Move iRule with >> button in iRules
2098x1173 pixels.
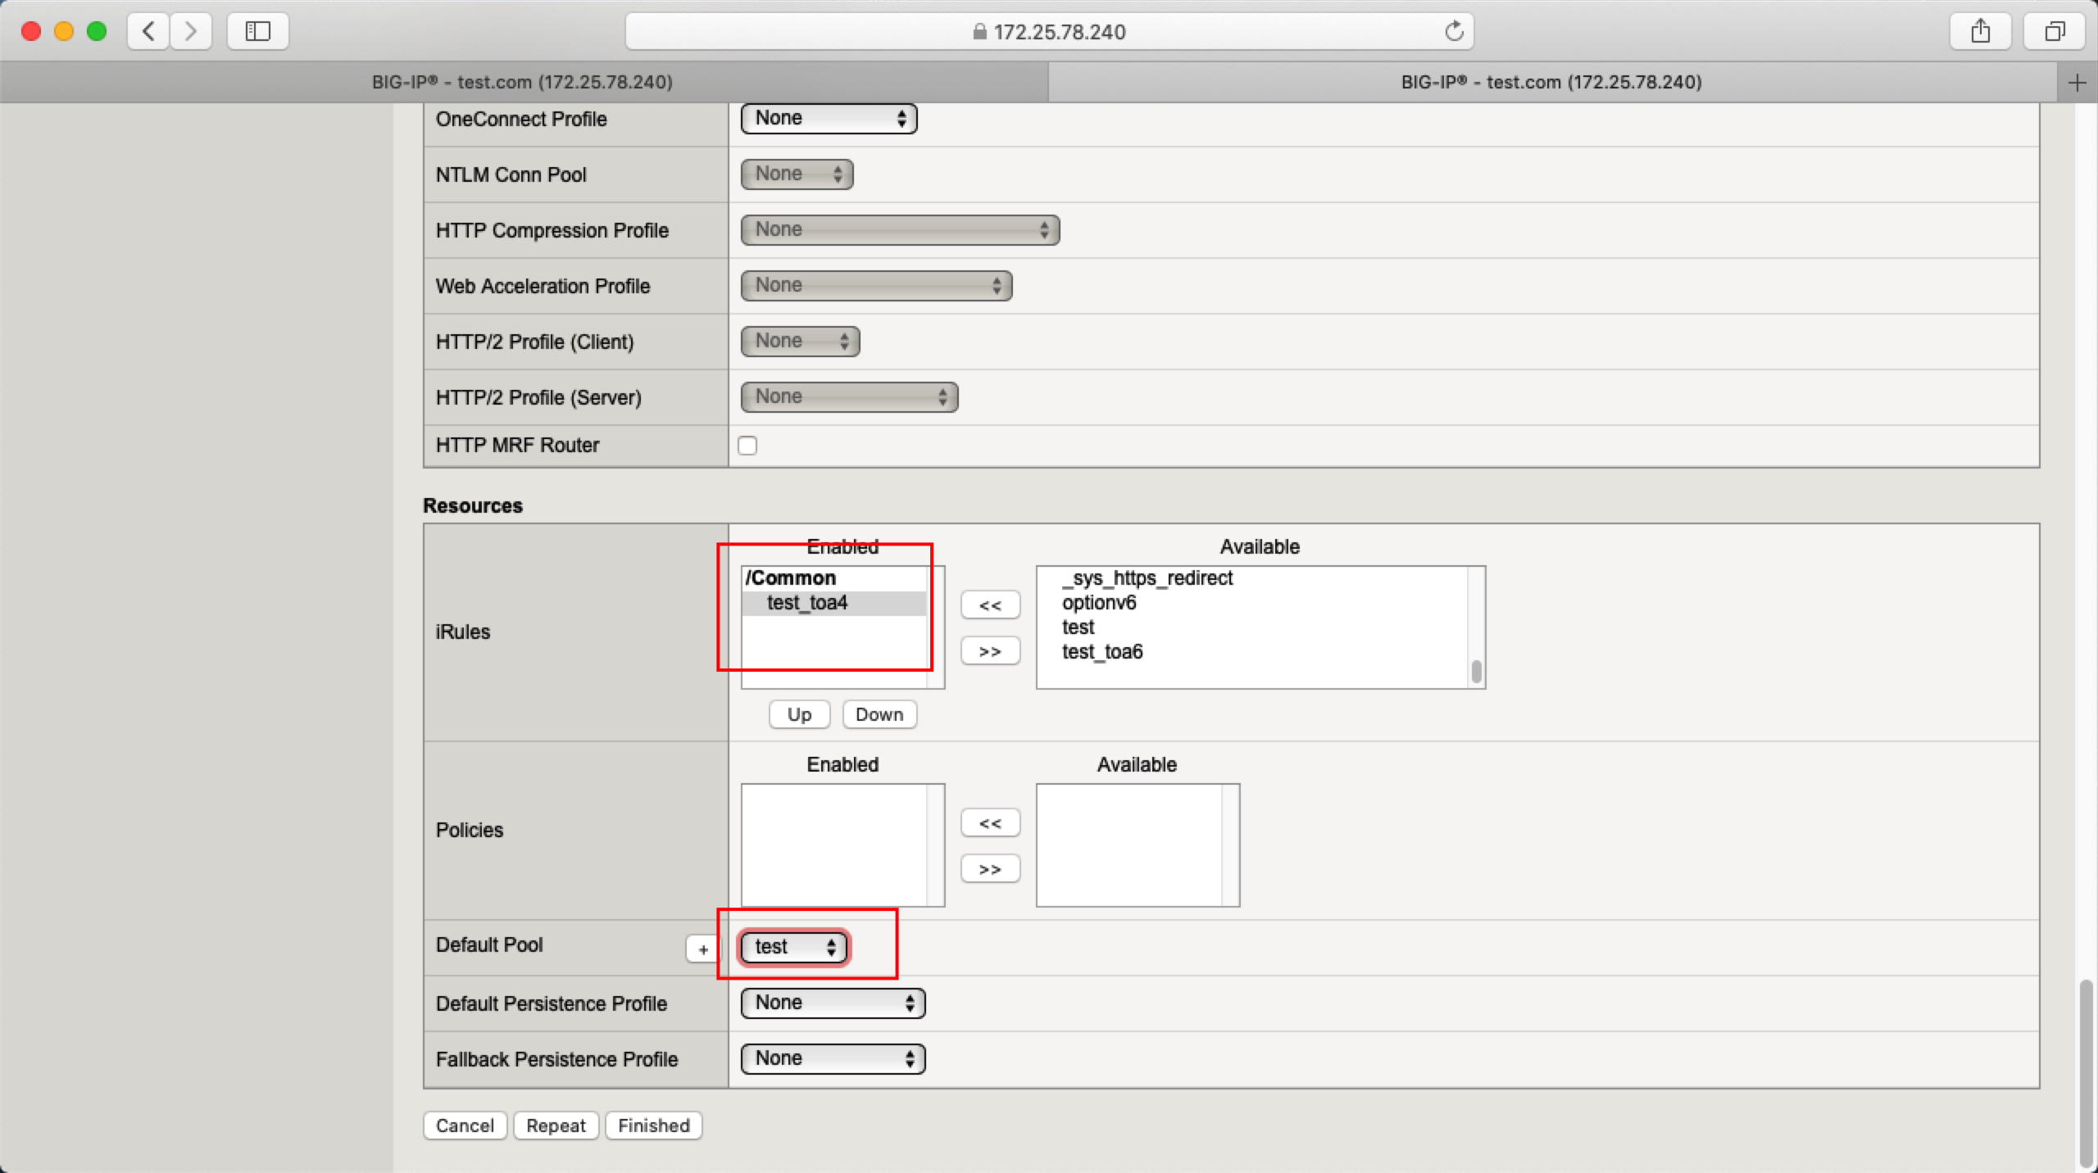990,651
